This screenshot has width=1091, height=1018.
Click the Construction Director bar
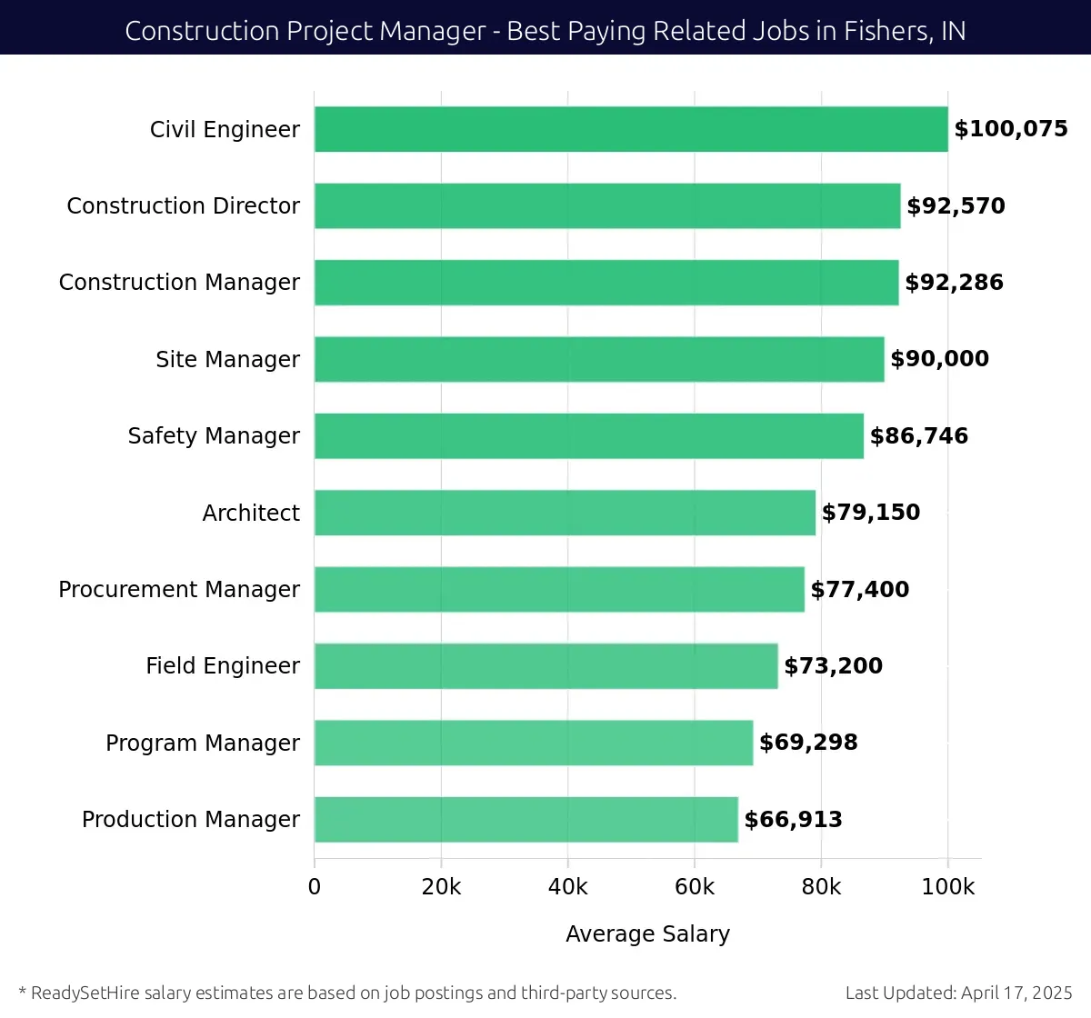click(605, 205)
